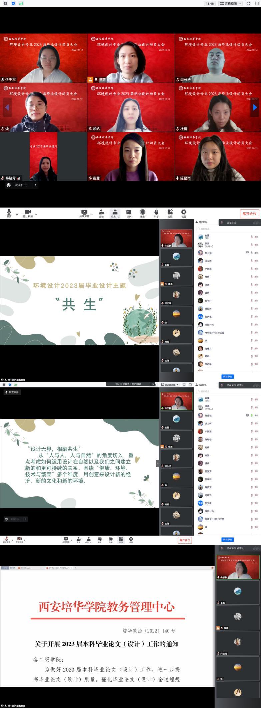Click the 邀请 icon left of 成员(10)
The width and height of the screenshot is (261, 708).
point(101,213)
